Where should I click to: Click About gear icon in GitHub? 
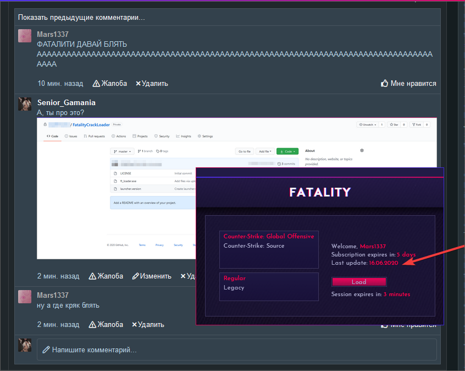(362, 151)
